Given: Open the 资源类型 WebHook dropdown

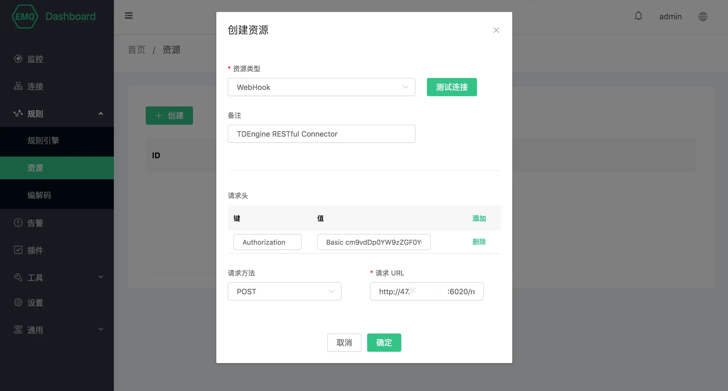Looking at the screenshot, I should pos(321,87).
